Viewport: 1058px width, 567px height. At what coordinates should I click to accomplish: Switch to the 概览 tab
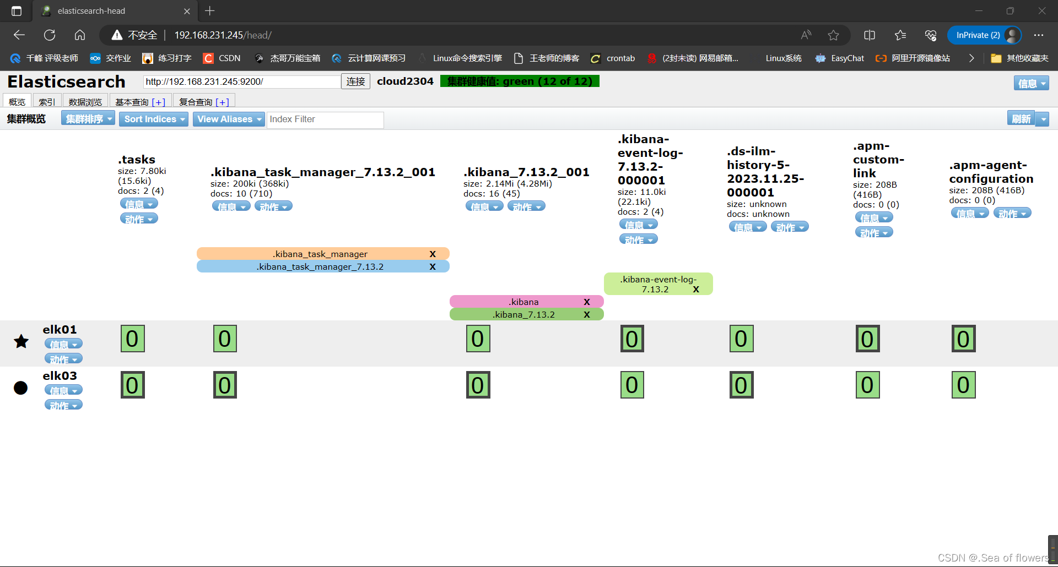coord(17,102)
